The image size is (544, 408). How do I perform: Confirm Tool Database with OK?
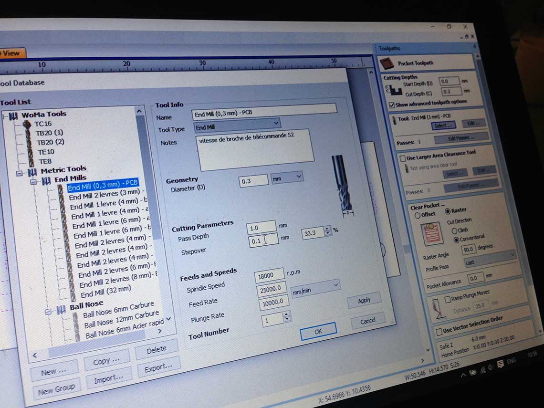tap(318, 331)
